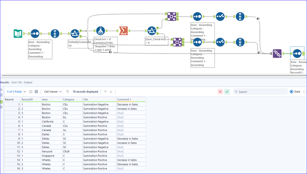
Task: Click the "Newyork" cell in the Area column
Action: (52, 152)
